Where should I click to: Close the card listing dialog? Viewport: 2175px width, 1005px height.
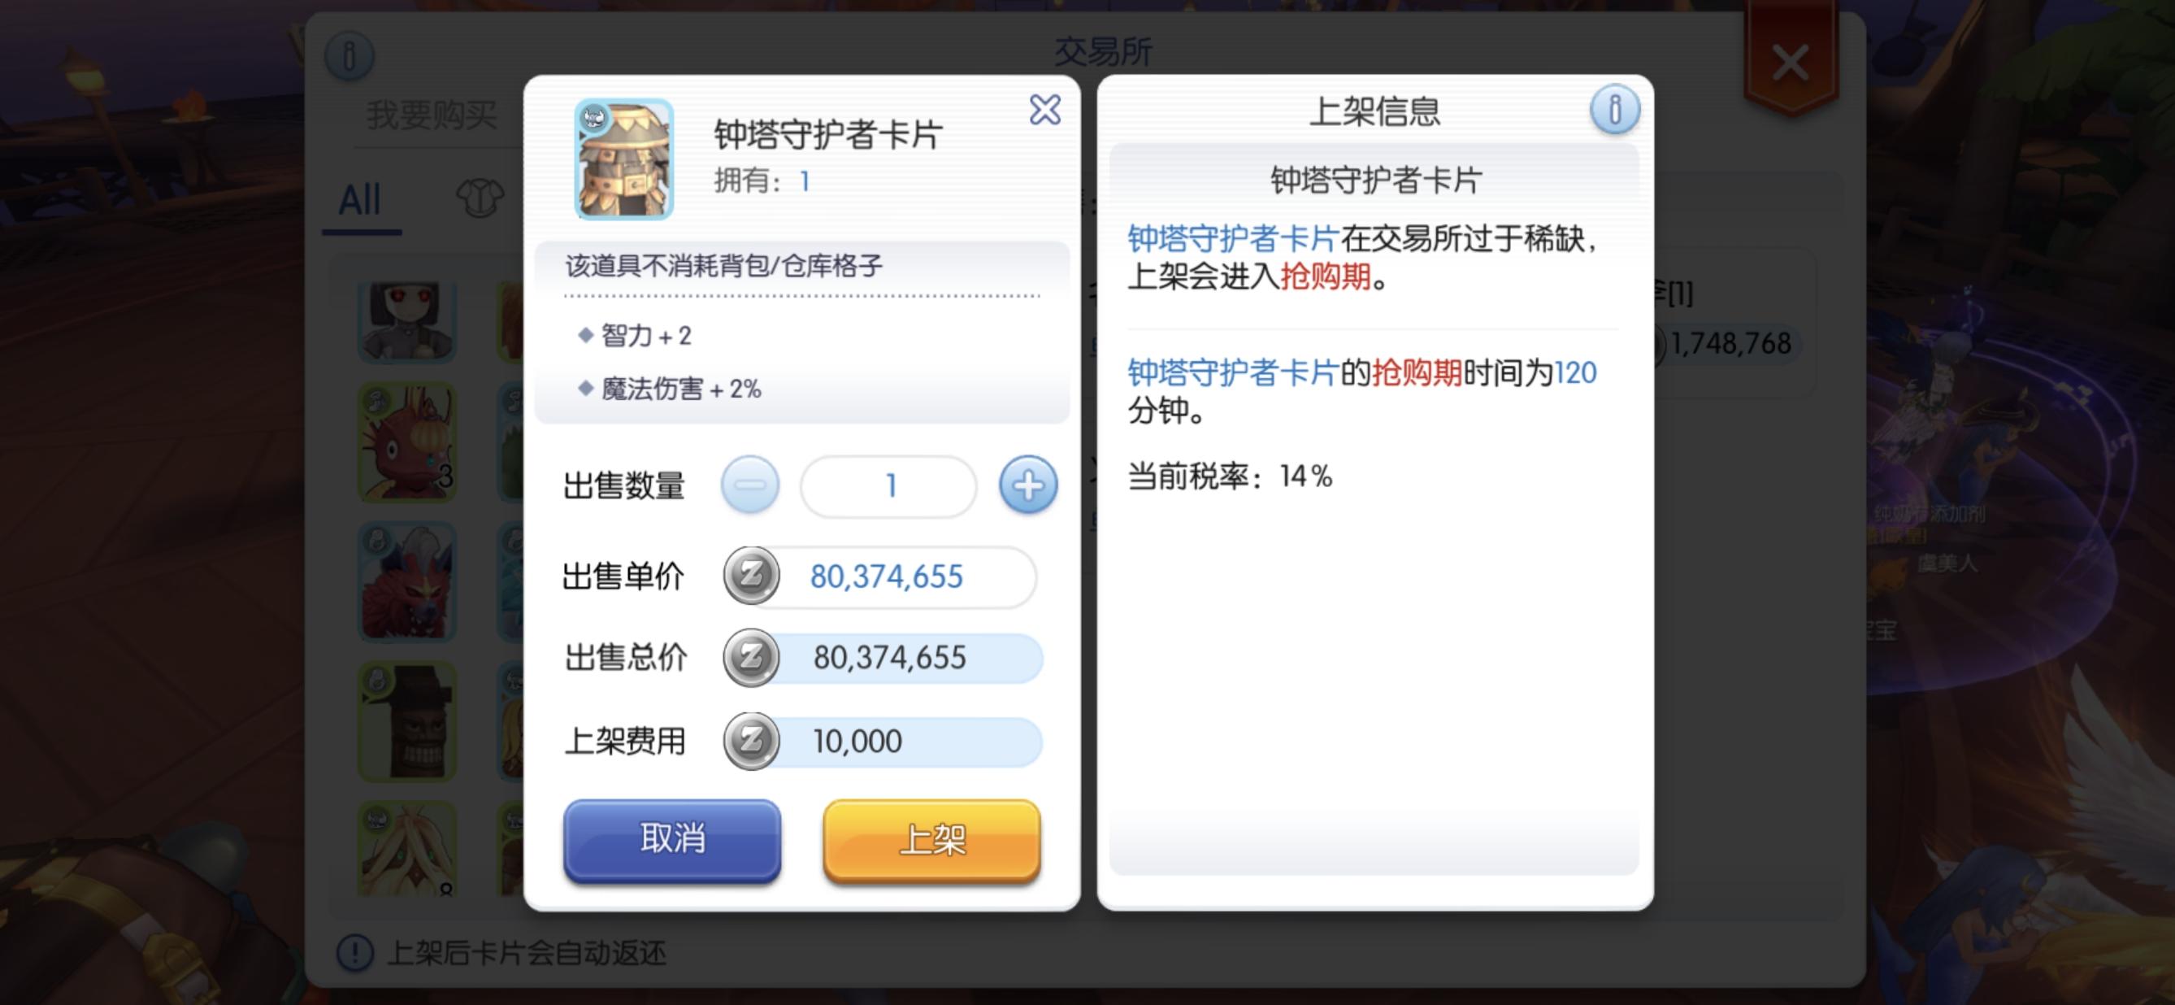coord(1044,110)
